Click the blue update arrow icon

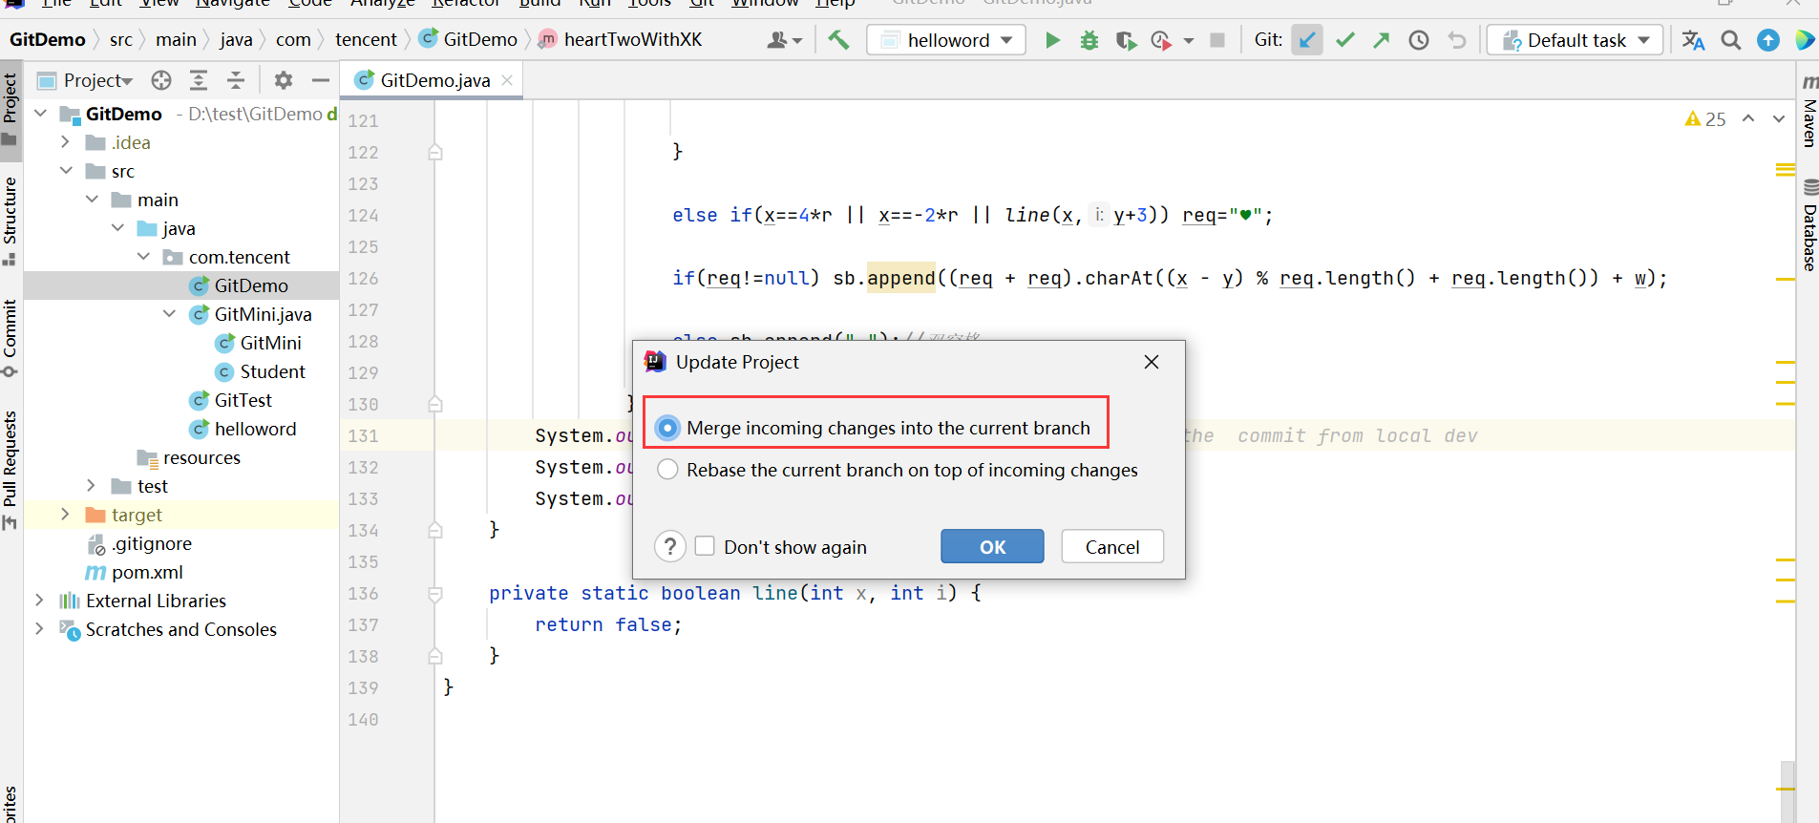(1768, 40)
